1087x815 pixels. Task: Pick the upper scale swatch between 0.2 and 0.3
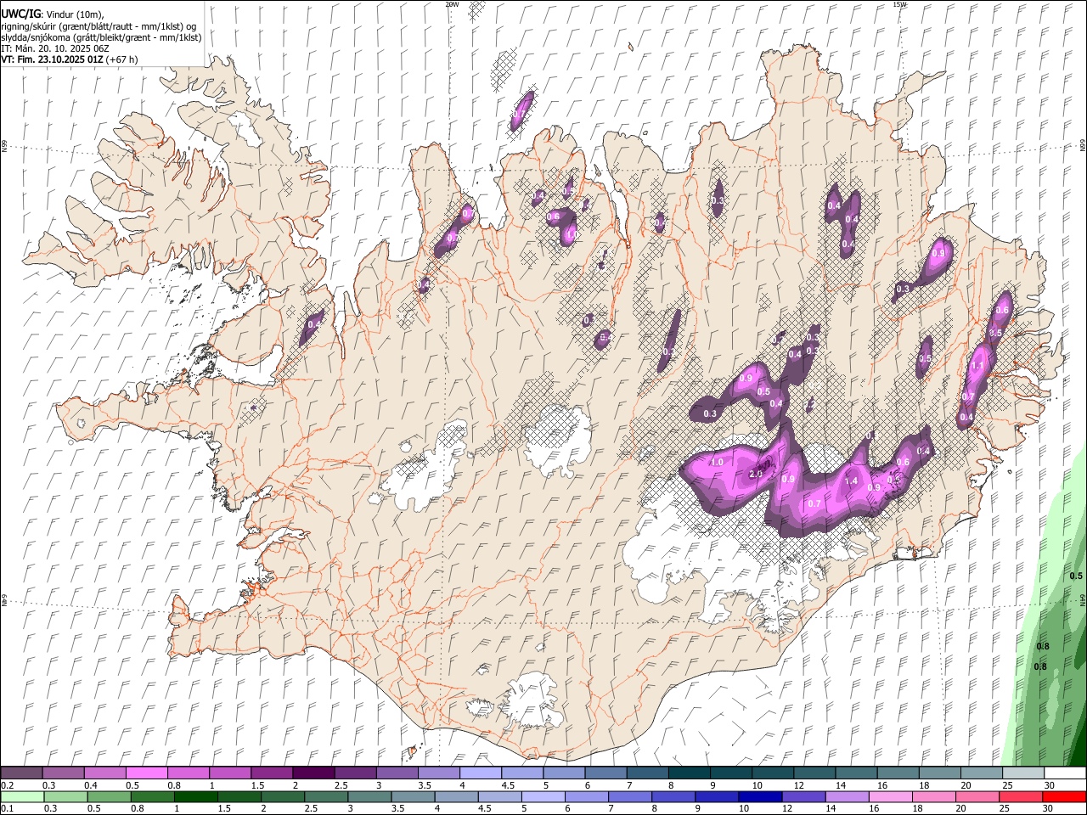pyautogui.click(x=21, y=773)
